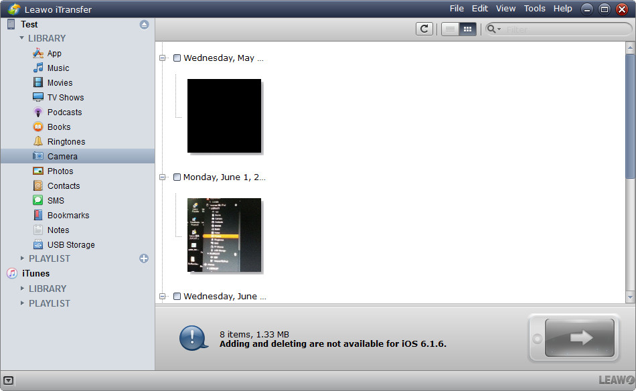The width and height of the screenshot is (636, 391).
Task: Select the Test device name
Action: coord(29,24)
